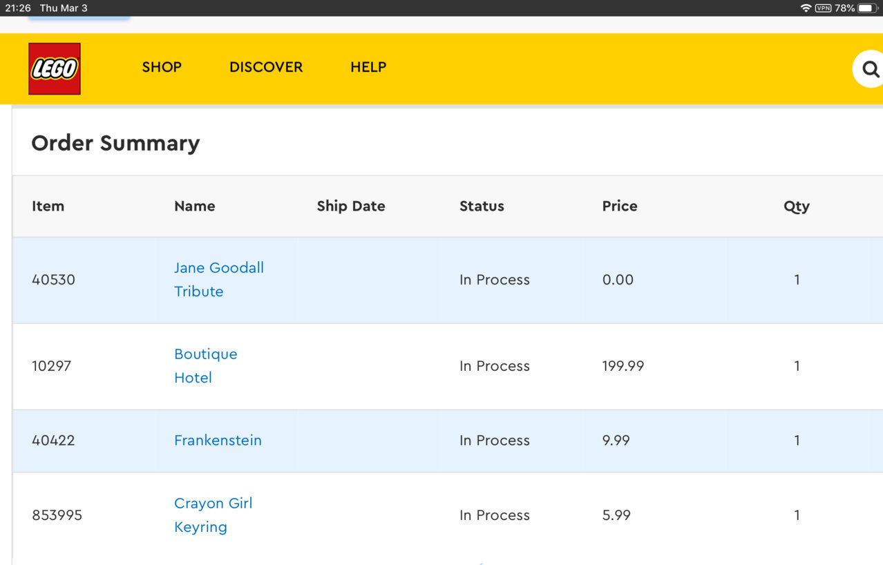The width and height of the screenshot is (883, 565).
Task: Click In Process status for Frankenstein
Action: point(495,441)
